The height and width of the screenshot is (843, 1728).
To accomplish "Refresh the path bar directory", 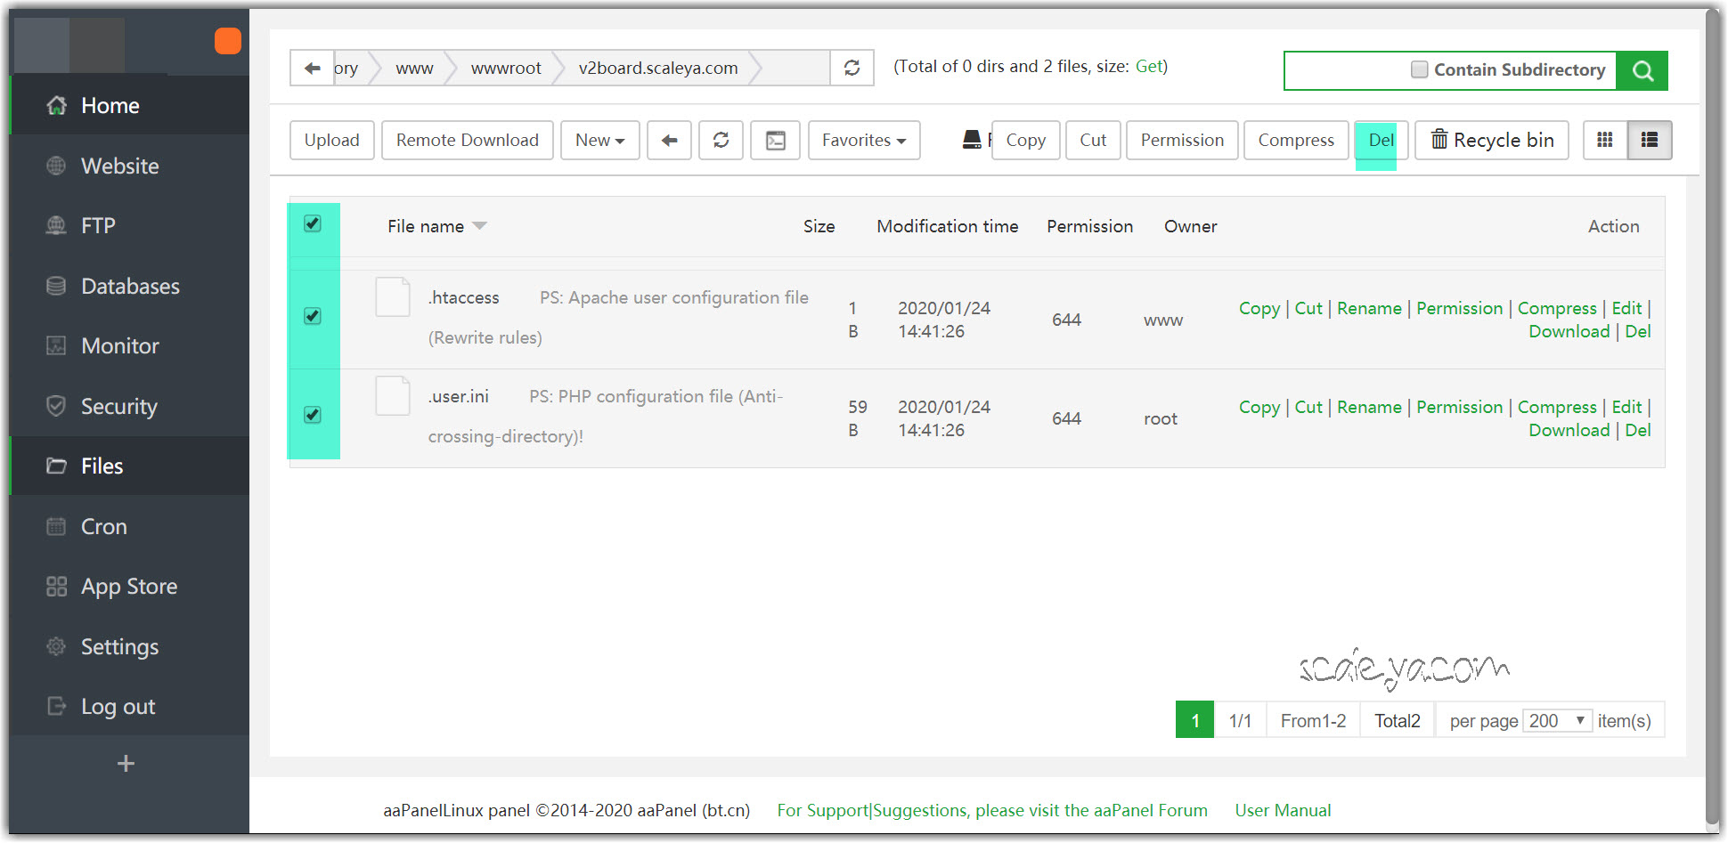I will pyautogui.click(x=852, y=69).
